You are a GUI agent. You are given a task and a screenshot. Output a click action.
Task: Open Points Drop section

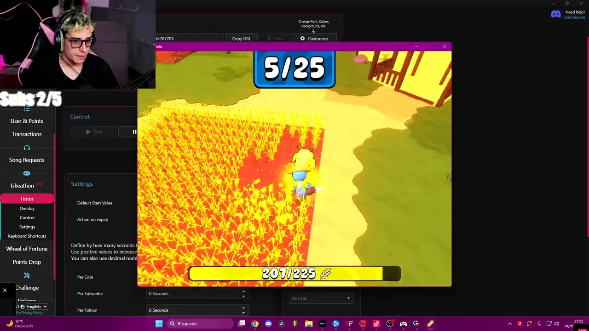27,262
